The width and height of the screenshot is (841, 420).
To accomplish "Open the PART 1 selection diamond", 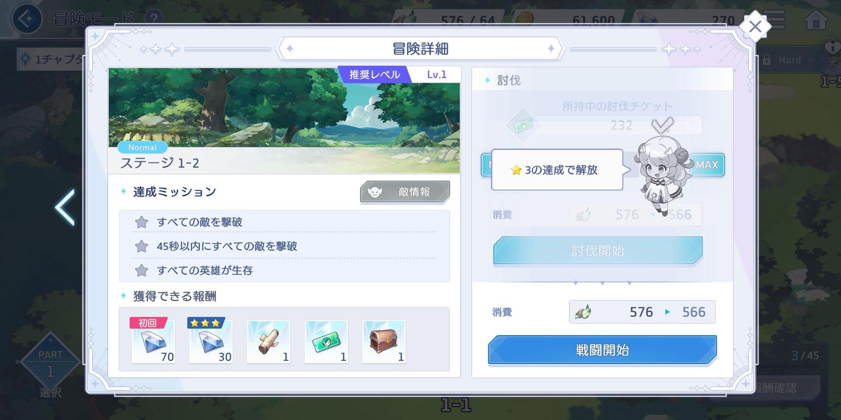I will (x=50, y=362).
